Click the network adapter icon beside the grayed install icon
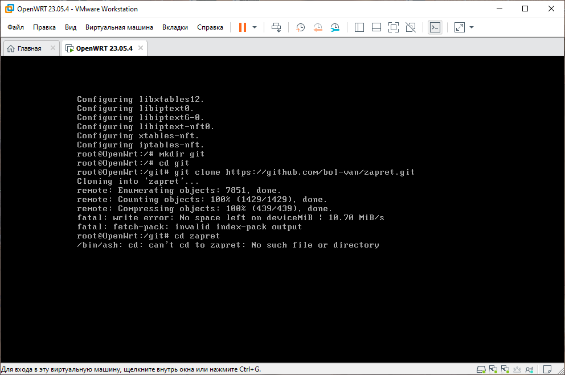The image size is (565, 375). (505, 369)
